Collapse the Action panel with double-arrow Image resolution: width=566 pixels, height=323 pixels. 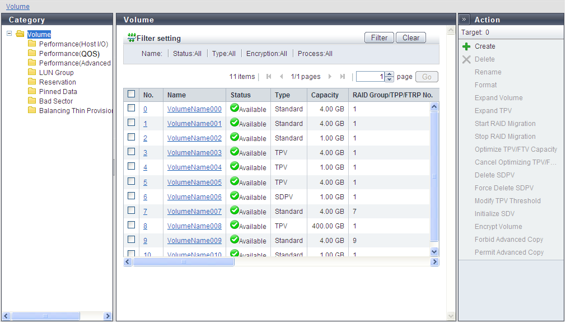click(x=464, y=20)
